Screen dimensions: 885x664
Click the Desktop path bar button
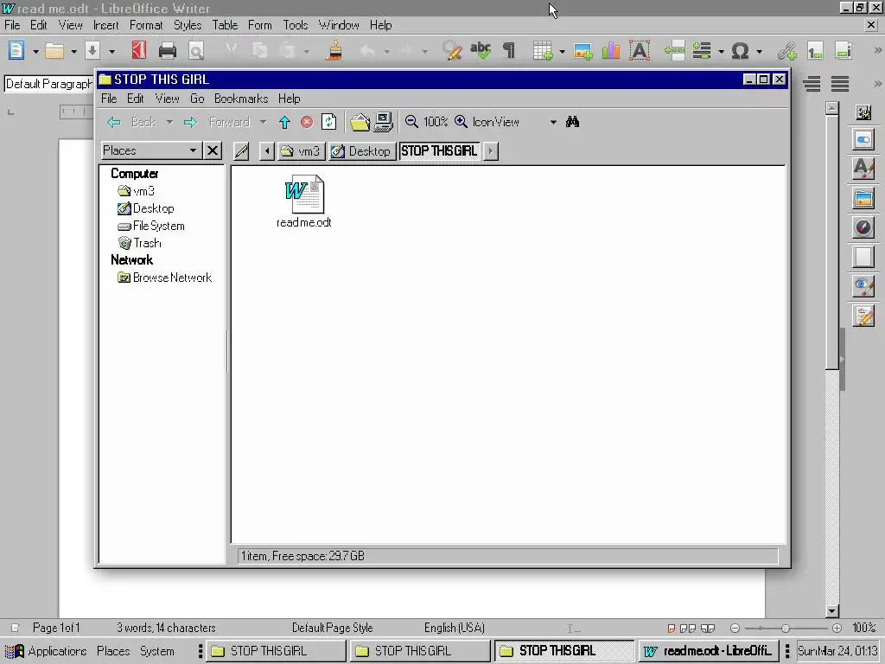(x=361, y=151)
